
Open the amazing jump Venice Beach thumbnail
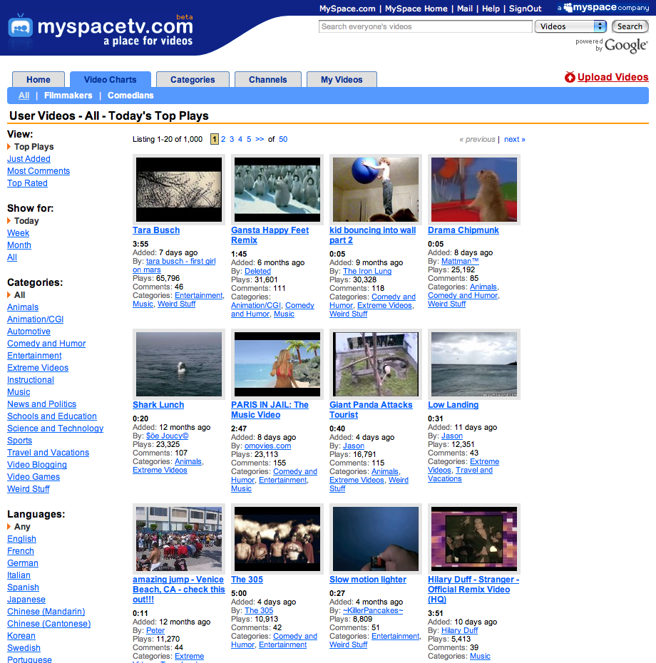point(179,539)
